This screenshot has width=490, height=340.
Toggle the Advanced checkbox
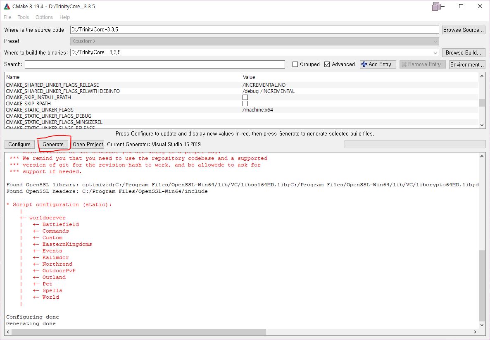[327, 64]
